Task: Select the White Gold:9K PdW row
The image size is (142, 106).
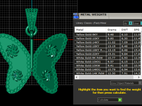Action: (108, 58)
